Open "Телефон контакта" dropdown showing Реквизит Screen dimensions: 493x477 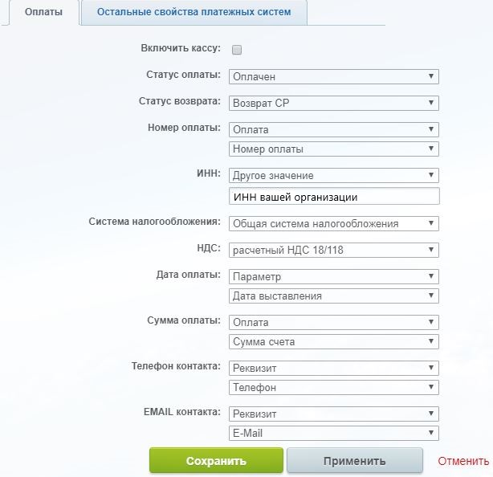click(x=334, y=368)
